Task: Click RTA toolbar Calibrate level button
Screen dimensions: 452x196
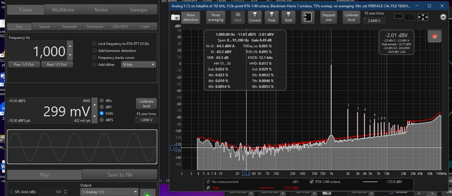Action: pyautogui.click(x=351, y=17)
